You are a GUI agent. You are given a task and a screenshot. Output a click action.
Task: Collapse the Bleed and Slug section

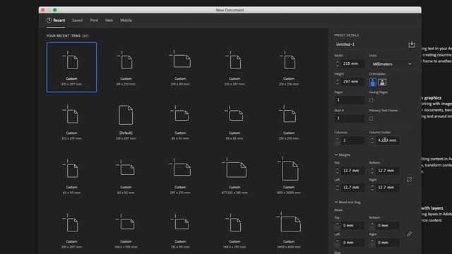[347, 202]
